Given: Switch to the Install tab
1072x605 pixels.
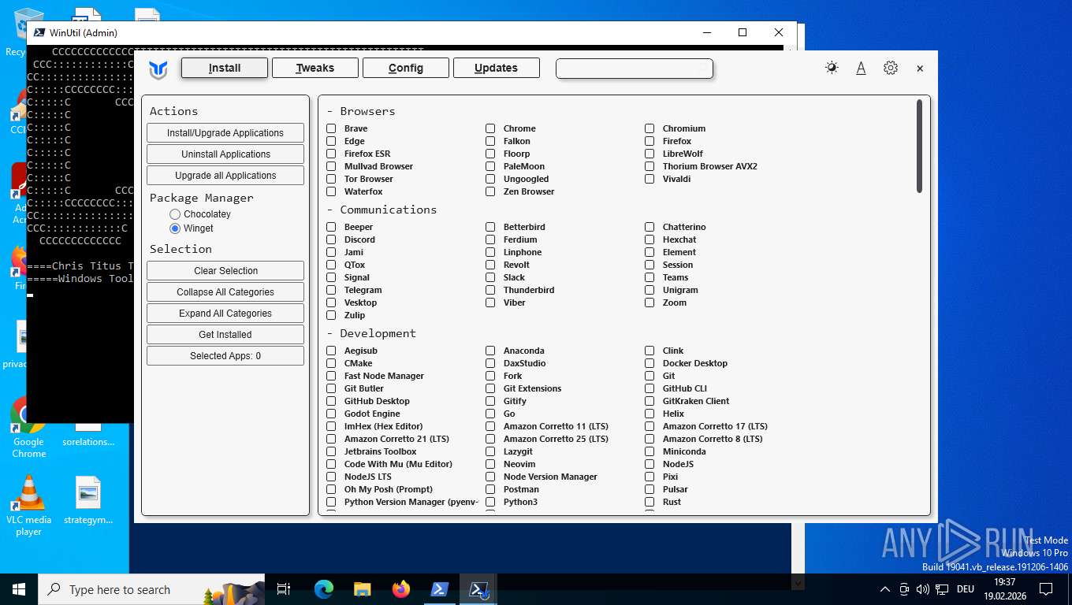Looking at the screenshot, I should pos(225,69).
